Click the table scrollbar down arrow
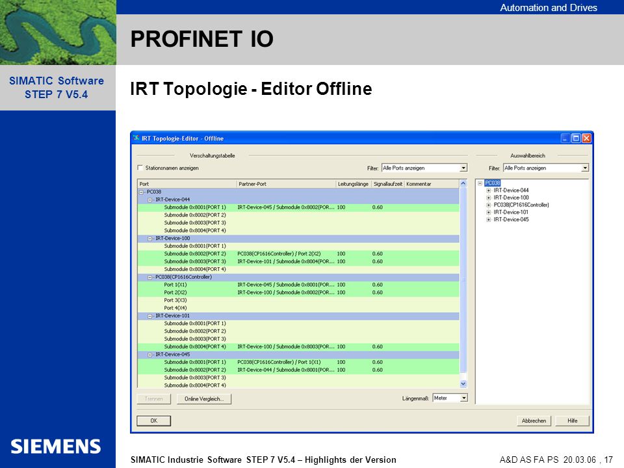The image size is (624, 468). (463, 383)
